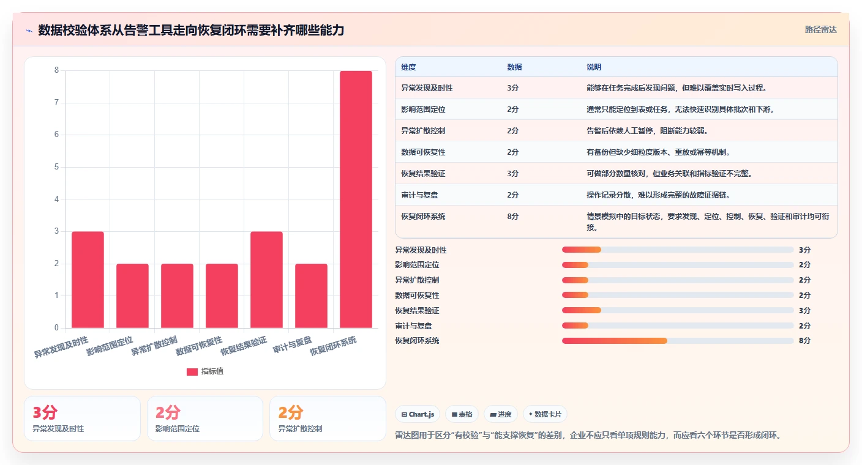
Task: Select the Chart.js chip
Action: click(418, 414)
